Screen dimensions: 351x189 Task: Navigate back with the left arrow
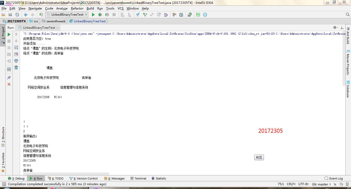pos(26,15)
